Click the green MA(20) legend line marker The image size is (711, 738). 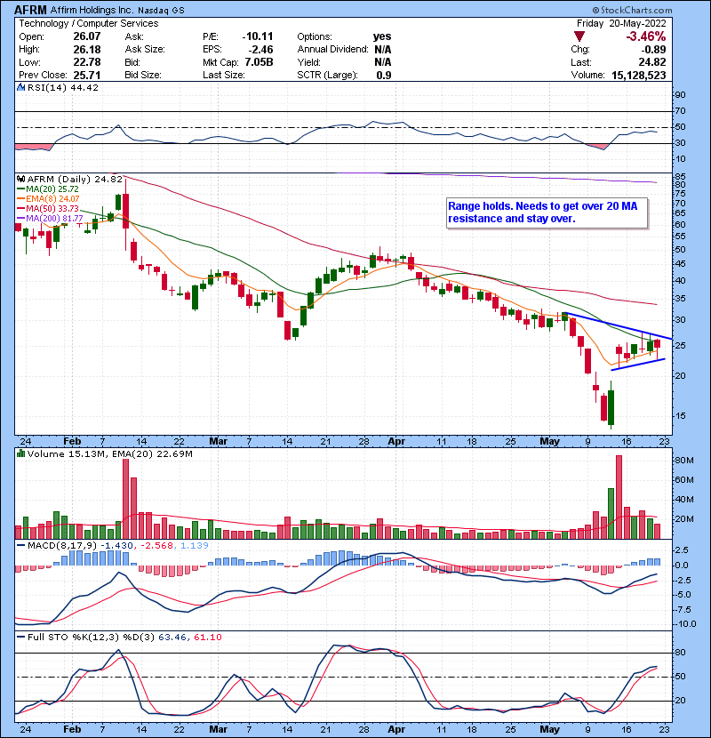point(20,189)
